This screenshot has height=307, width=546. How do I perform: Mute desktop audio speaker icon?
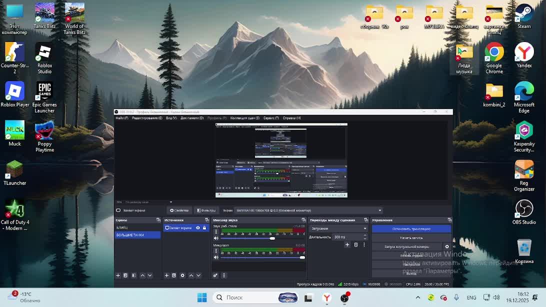tap(216, 238)
